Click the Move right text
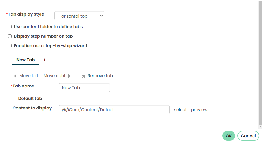Viewport: 262px width, 144px height. click(x=54, y=76)
